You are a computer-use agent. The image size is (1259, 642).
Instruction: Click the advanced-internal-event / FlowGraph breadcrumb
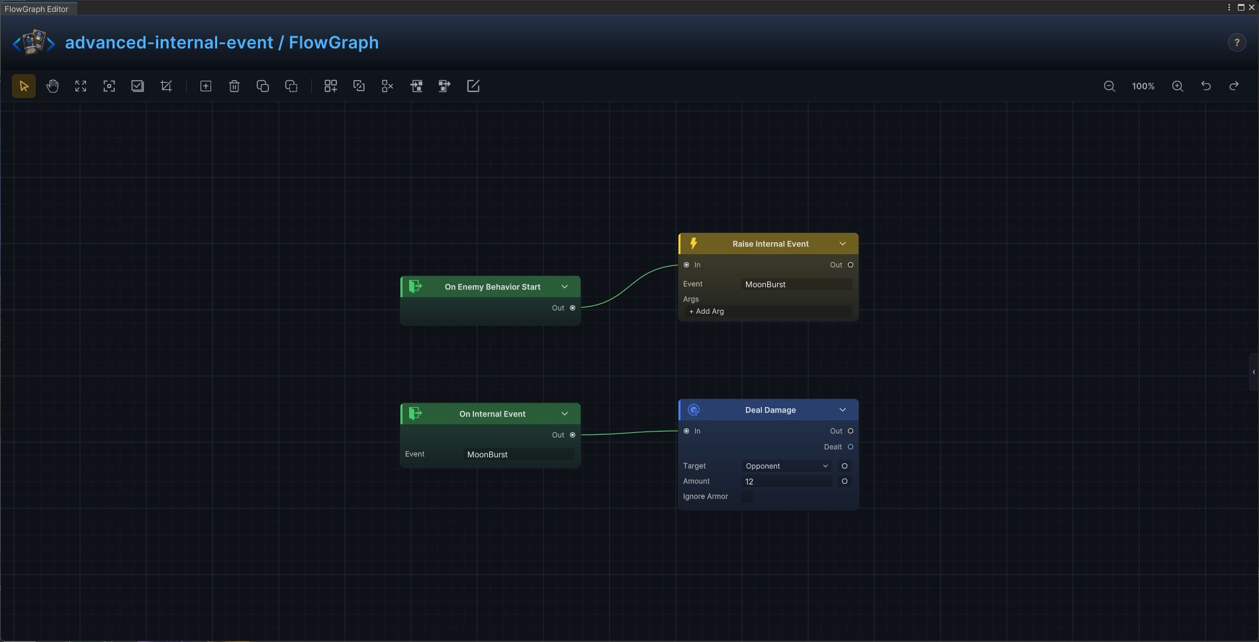tap(222, 42)
